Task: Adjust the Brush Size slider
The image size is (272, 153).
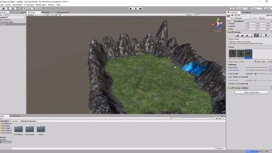Action: tap(257, 68)
